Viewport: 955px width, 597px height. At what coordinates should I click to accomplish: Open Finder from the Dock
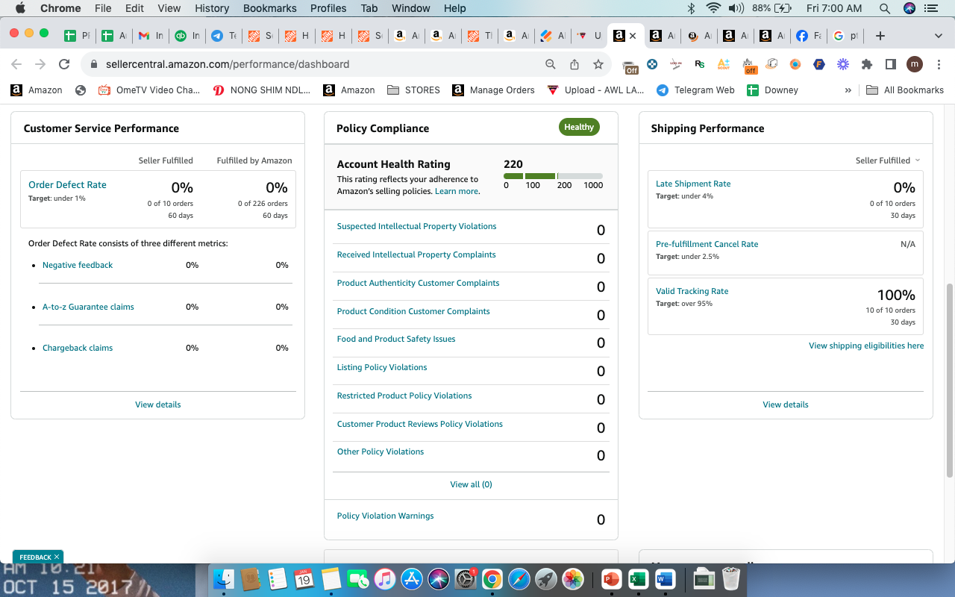coord(224,578)
